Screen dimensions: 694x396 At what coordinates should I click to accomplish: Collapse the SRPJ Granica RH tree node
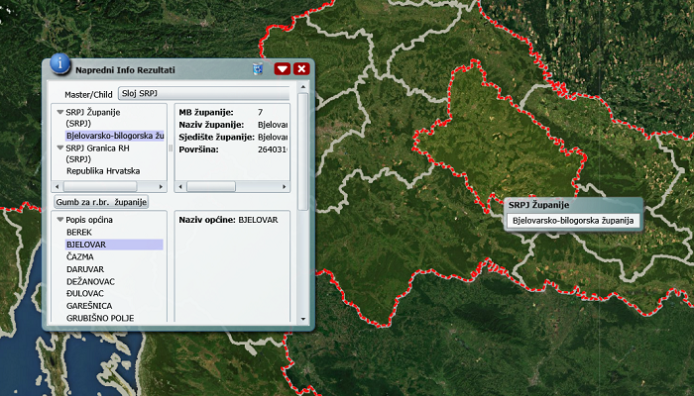(x=60, y=148)
